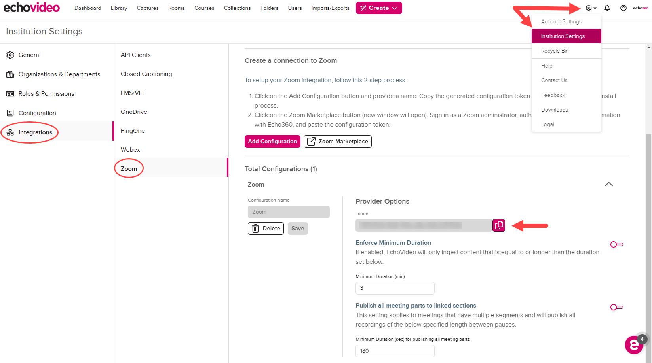Click the echovideo logo
The image size is (652, 363).
pyautogui.click(x=32, y=8)
